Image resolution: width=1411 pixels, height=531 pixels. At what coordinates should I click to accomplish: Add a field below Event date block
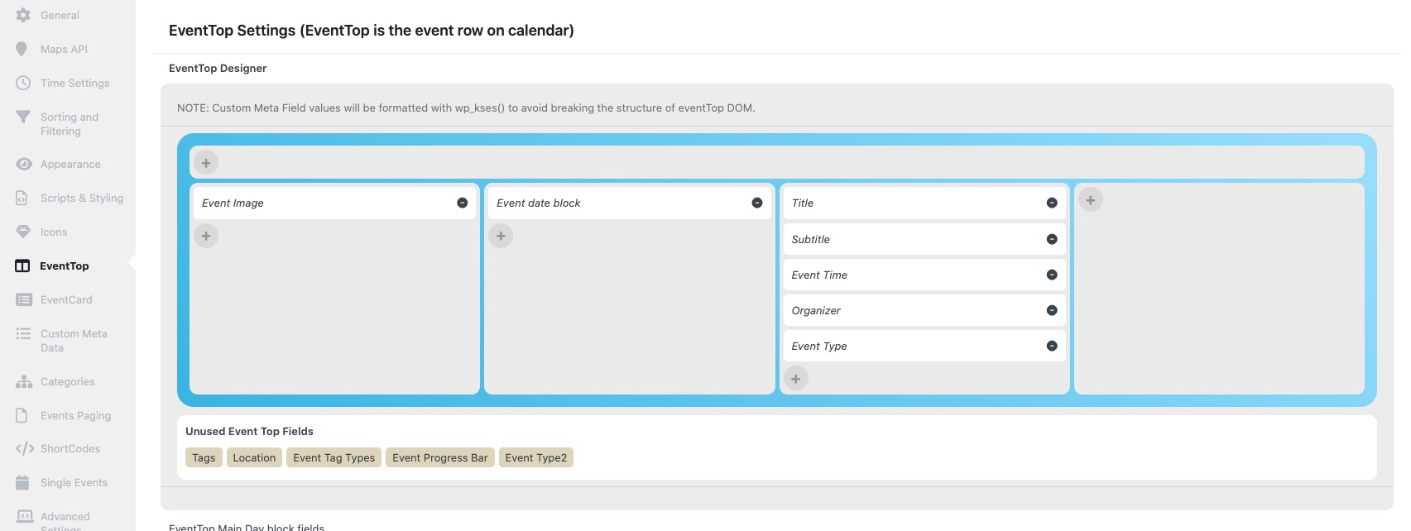pyautogui.click(x=501, y=236)
